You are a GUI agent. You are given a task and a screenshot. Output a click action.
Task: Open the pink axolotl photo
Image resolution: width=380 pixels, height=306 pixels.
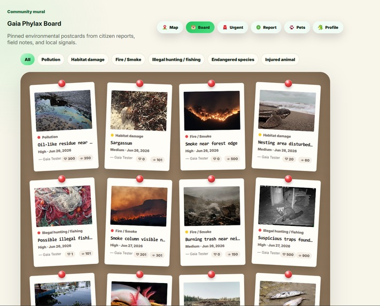(x=139, y=293)
